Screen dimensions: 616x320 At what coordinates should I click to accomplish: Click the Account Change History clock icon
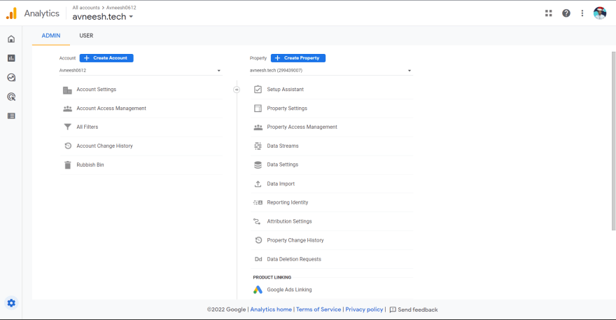[68, 146]
